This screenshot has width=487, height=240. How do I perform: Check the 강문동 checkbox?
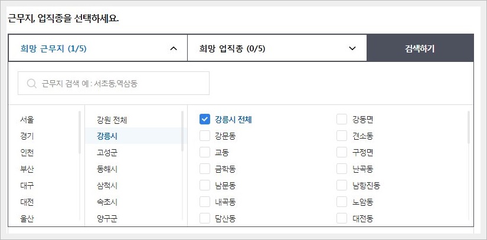205,136
